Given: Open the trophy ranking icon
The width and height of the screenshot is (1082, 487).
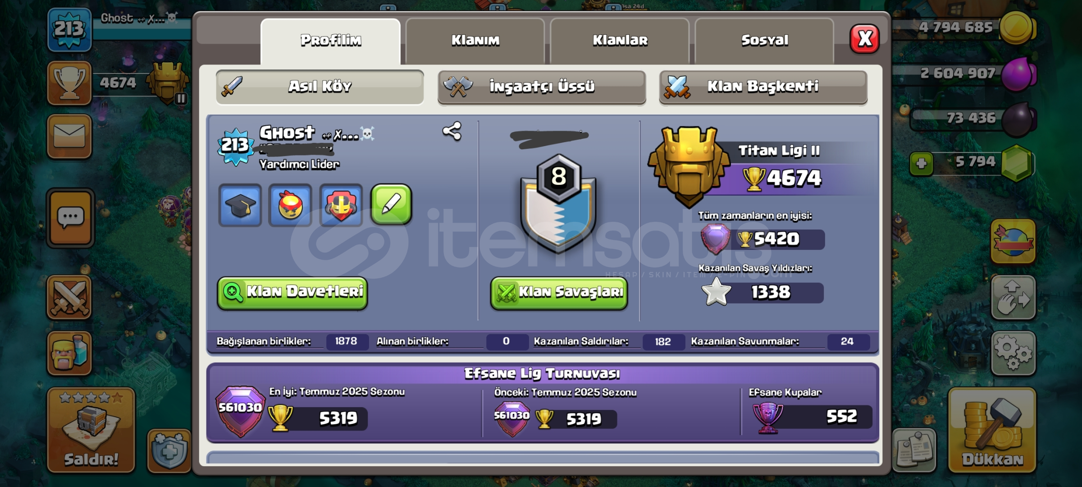Looking at the screenshot, I should point(69,83).
